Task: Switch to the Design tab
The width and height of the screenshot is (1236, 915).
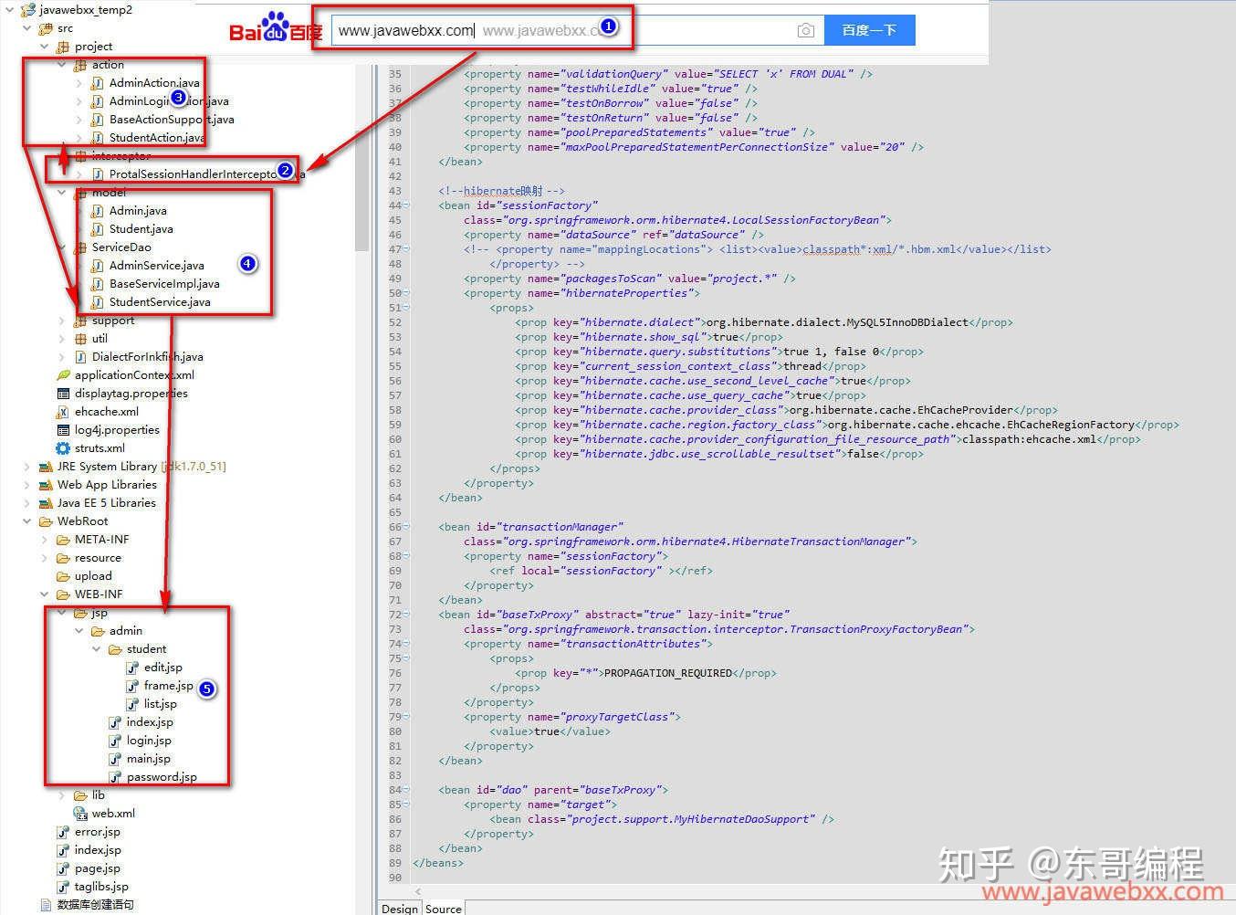Action: 400,908
